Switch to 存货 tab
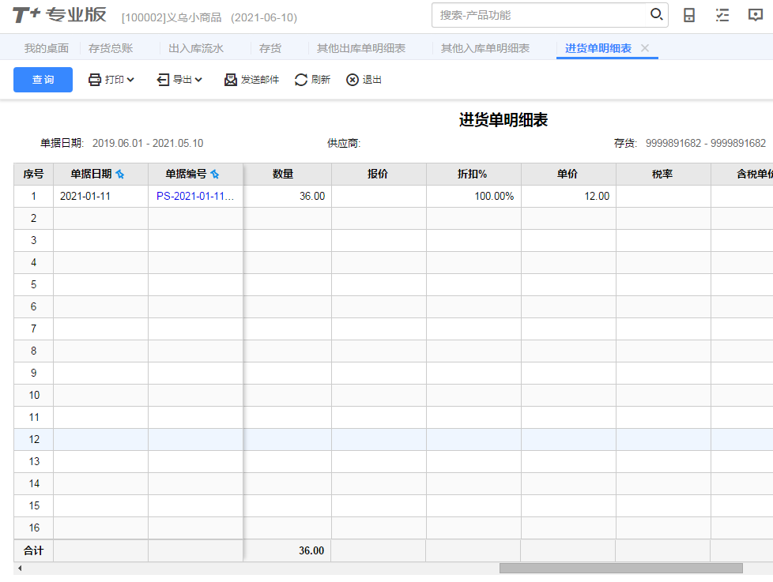The width and height of the screenshot is (773, 582). (270, 48)
